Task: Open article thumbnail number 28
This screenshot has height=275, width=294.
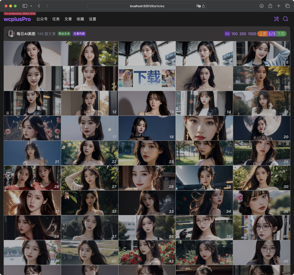Action: (x=147, y=178)
